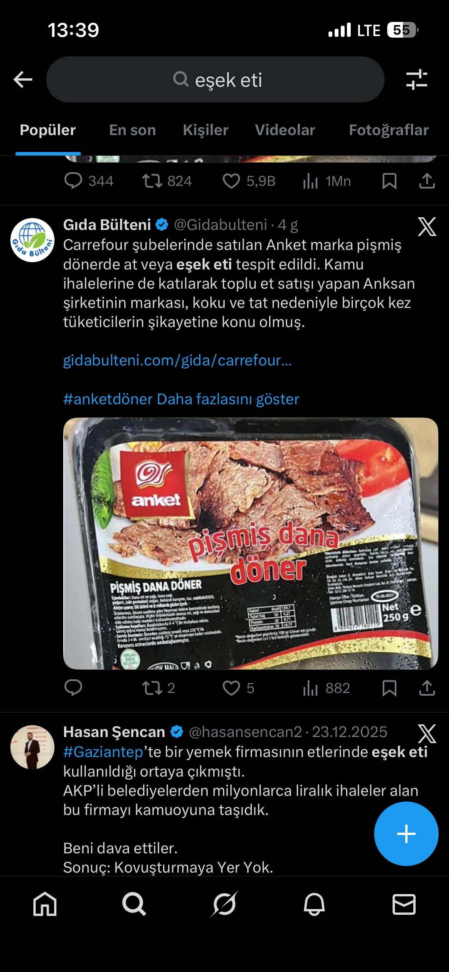The image size is (449, 972).
Task: Open the Videolar tab
Action: (285, 130)
